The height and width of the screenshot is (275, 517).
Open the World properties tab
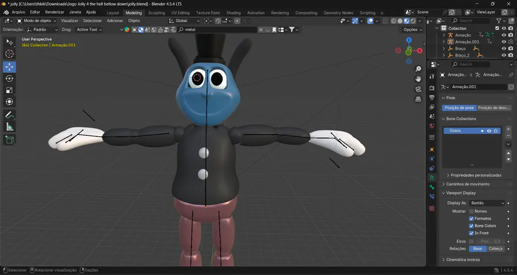click(x=432, y=126)
